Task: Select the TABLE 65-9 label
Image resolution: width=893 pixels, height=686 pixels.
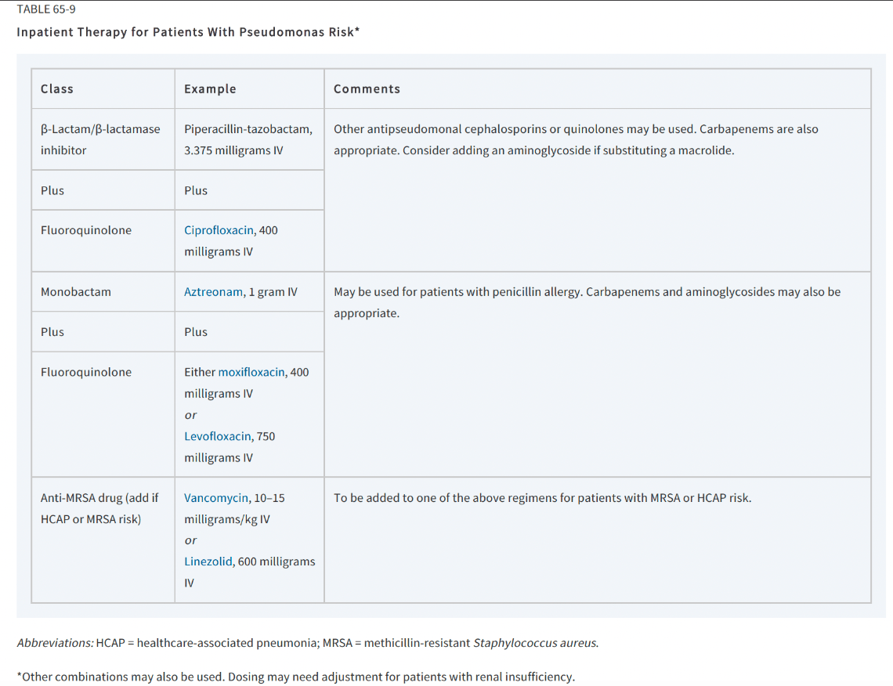Action: pyautogui.click(x=46, y=9)
